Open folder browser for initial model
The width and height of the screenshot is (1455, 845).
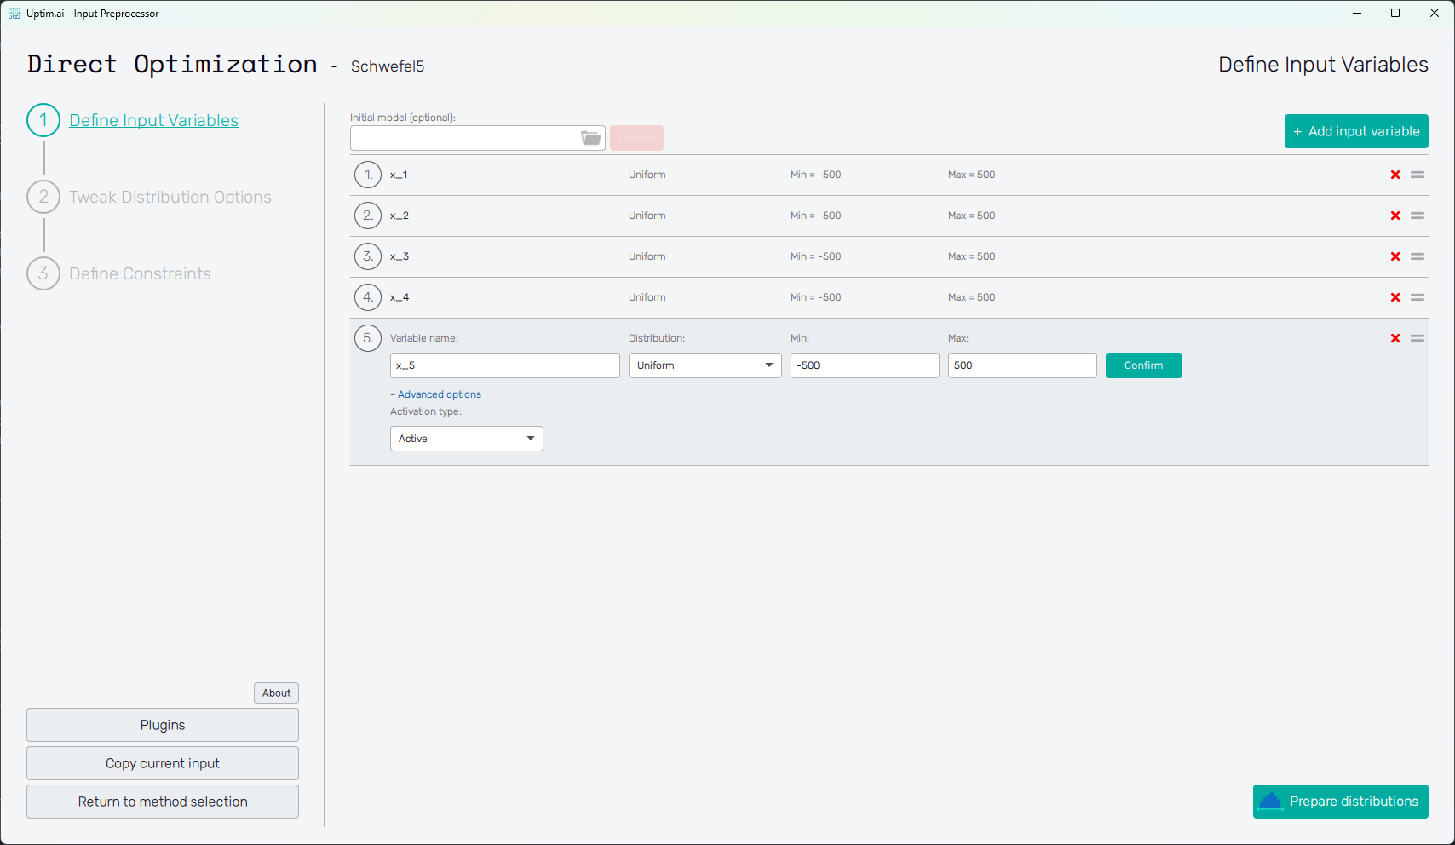591,138
